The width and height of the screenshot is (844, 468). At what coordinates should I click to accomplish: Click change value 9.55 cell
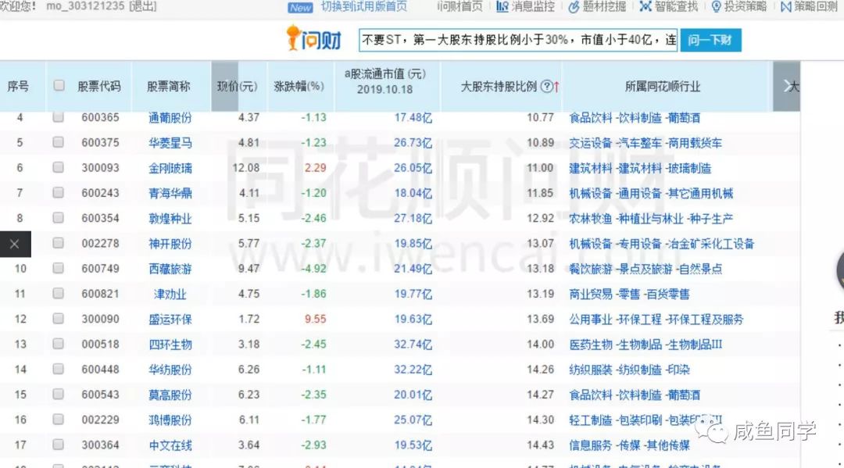(x=315, y=319)
